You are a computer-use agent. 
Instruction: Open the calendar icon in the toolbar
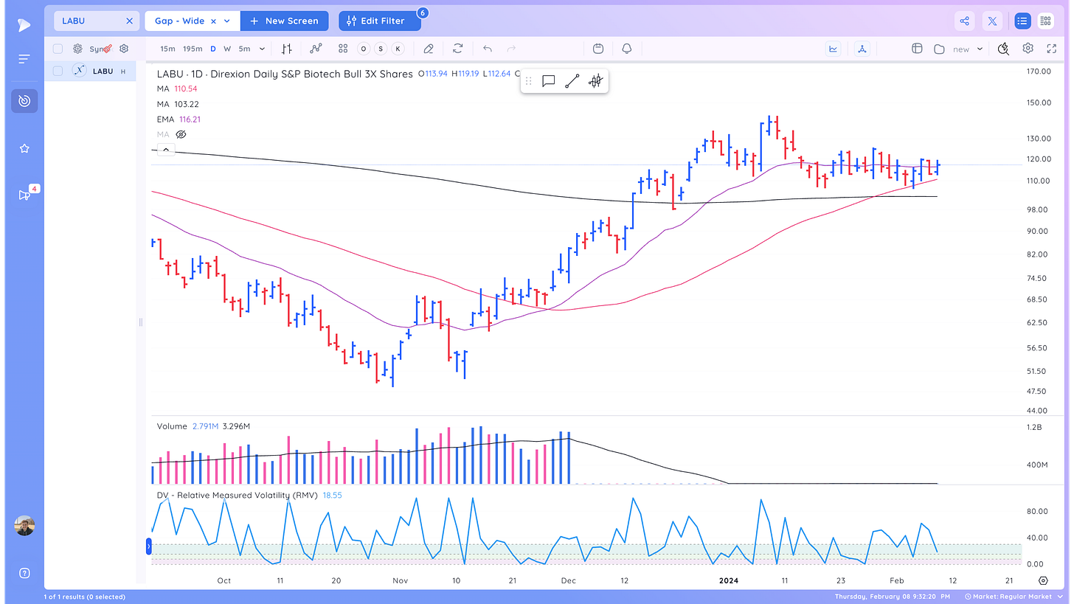598,49
